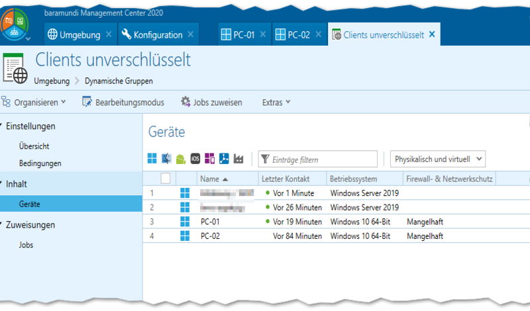
Task: Click the Einträge filtern input field
Action: coord(318,159)
